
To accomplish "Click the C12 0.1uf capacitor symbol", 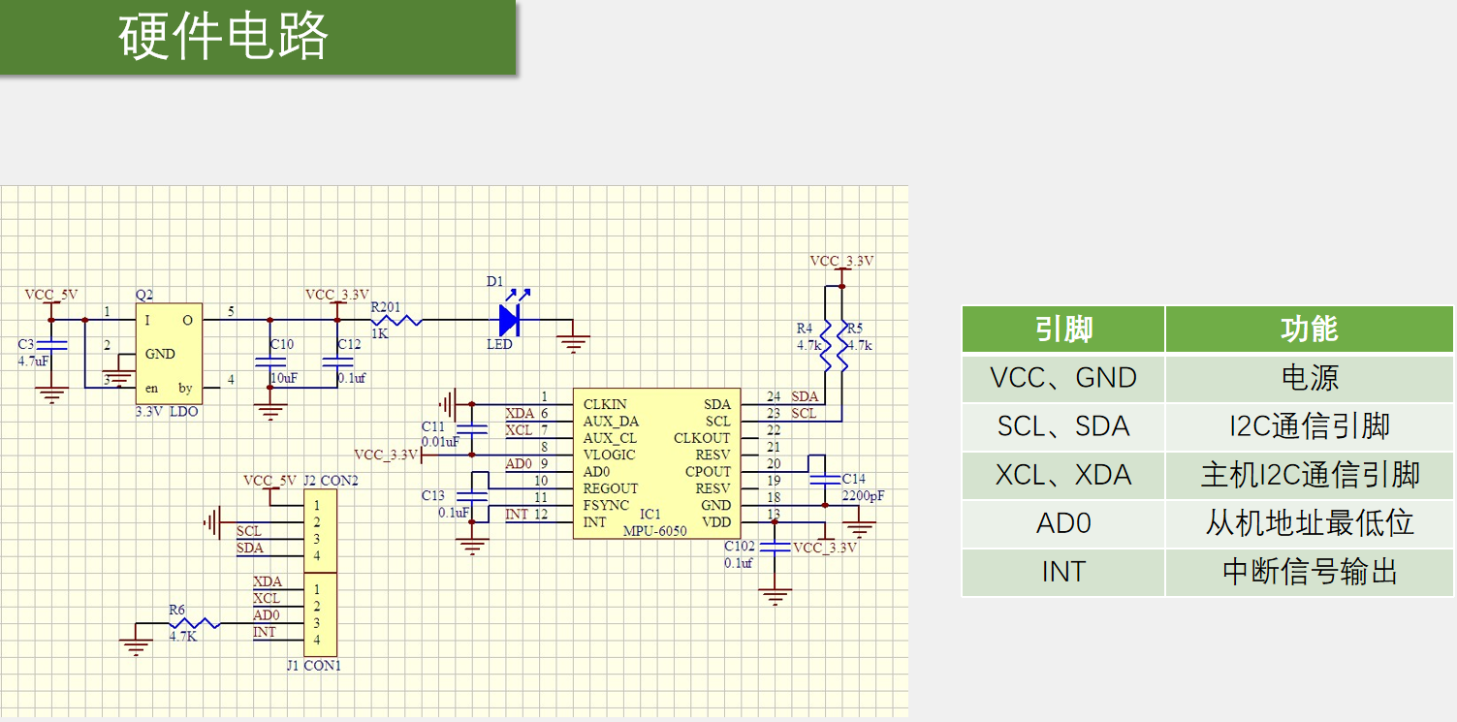I will [x=337, y=361].
